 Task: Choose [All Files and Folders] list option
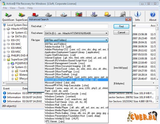(76, 44)
